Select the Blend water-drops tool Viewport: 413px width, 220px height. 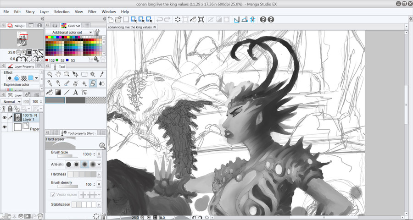tap(102, 83)
